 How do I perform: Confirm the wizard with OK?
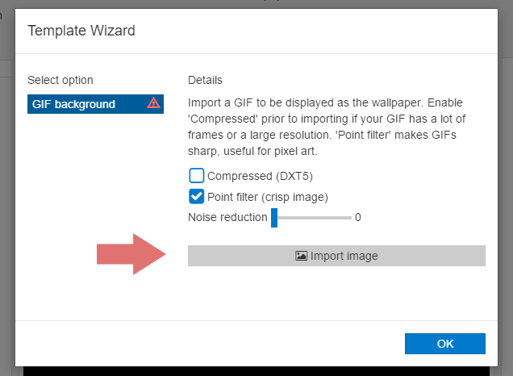pos(445,344)
